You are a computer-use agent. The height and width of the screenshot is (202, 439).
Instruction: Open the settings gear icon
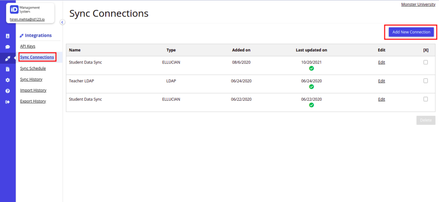pyautogui.click(x=8, y=80)
